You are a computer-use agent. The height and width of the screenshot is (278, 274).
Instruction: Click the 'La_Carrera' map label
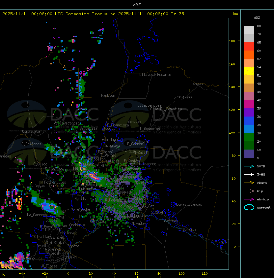(x=37, y=215)
